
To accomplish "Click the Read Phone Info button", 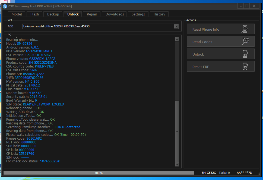I will (x=221, y=29).
